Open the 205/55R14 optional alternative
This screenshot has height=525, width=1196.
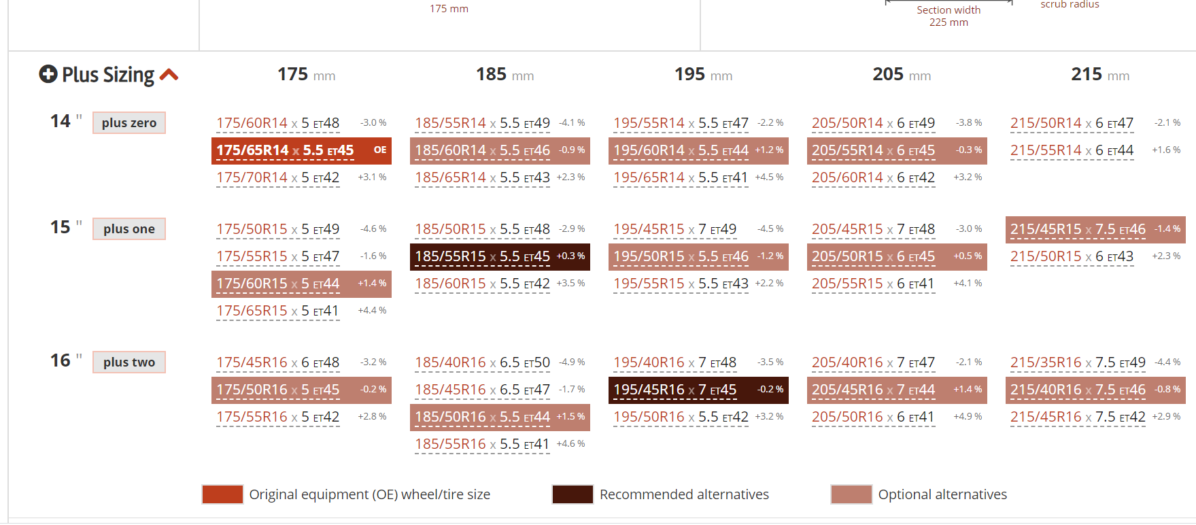pyautogui.click(x=873, y=150)
